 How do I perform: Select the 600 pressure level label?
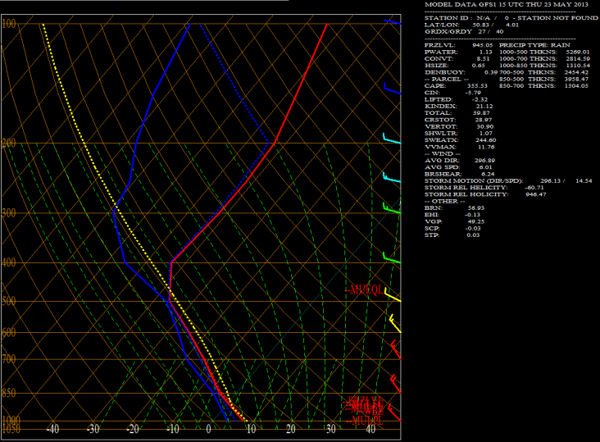click(9, 332)
